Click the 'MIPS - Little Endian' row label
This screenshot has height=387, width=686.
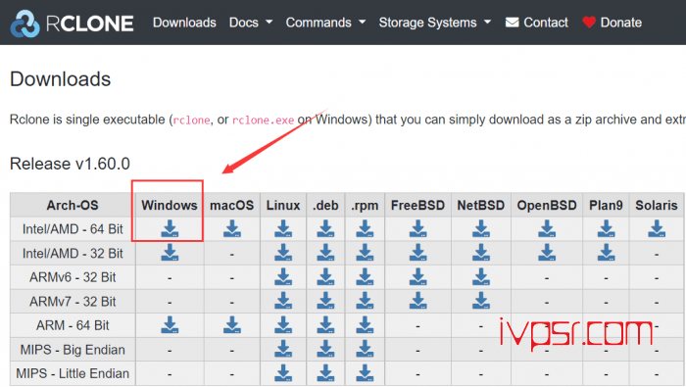coord(73,373)
